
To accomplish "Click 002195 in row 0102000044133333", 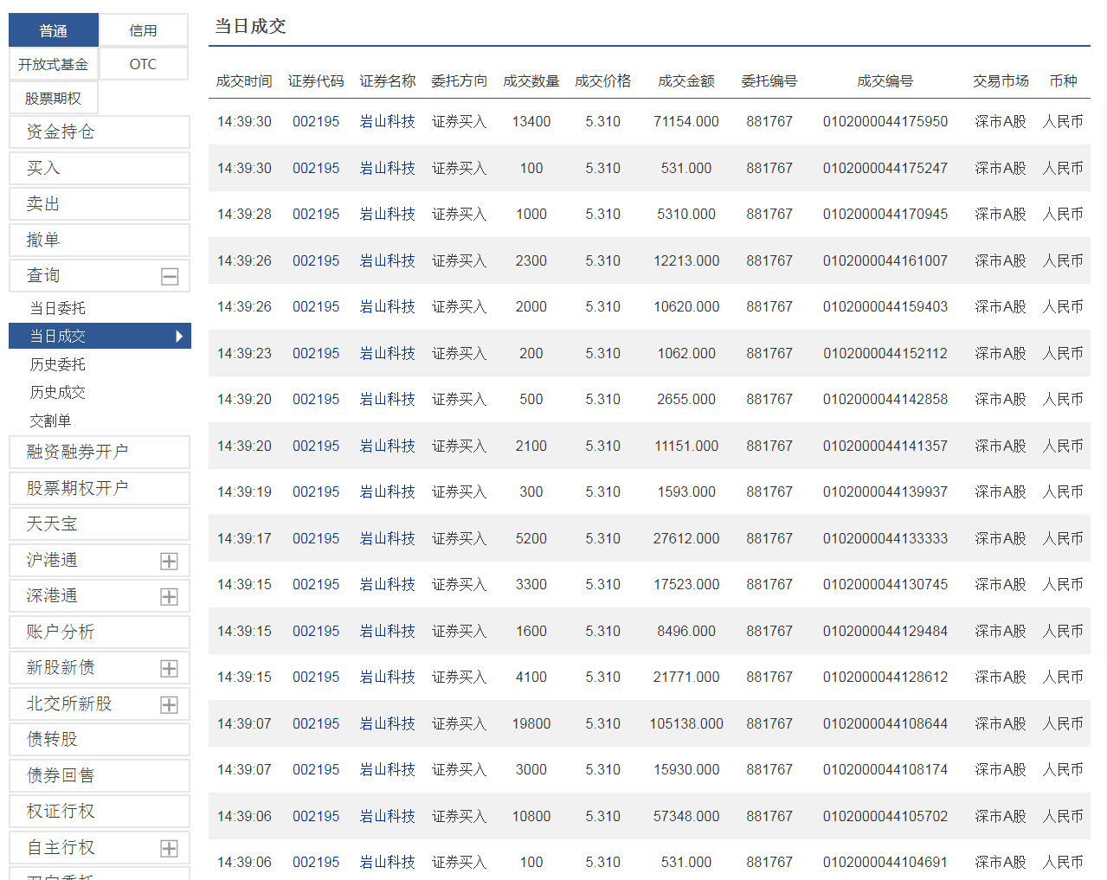I will pos(316,538).
